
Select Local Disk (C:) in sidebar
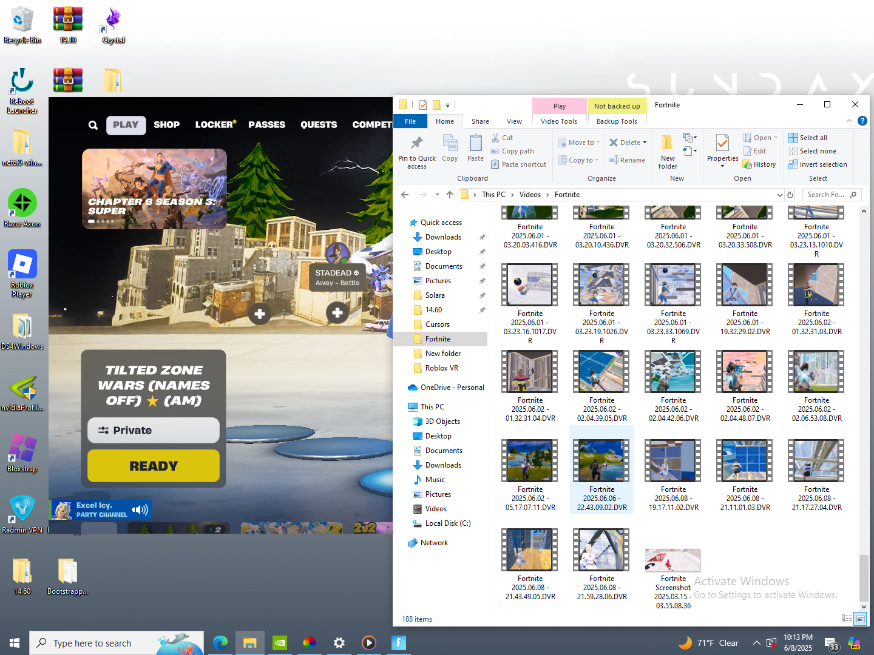pyautogui.click(x=448, y=523)
